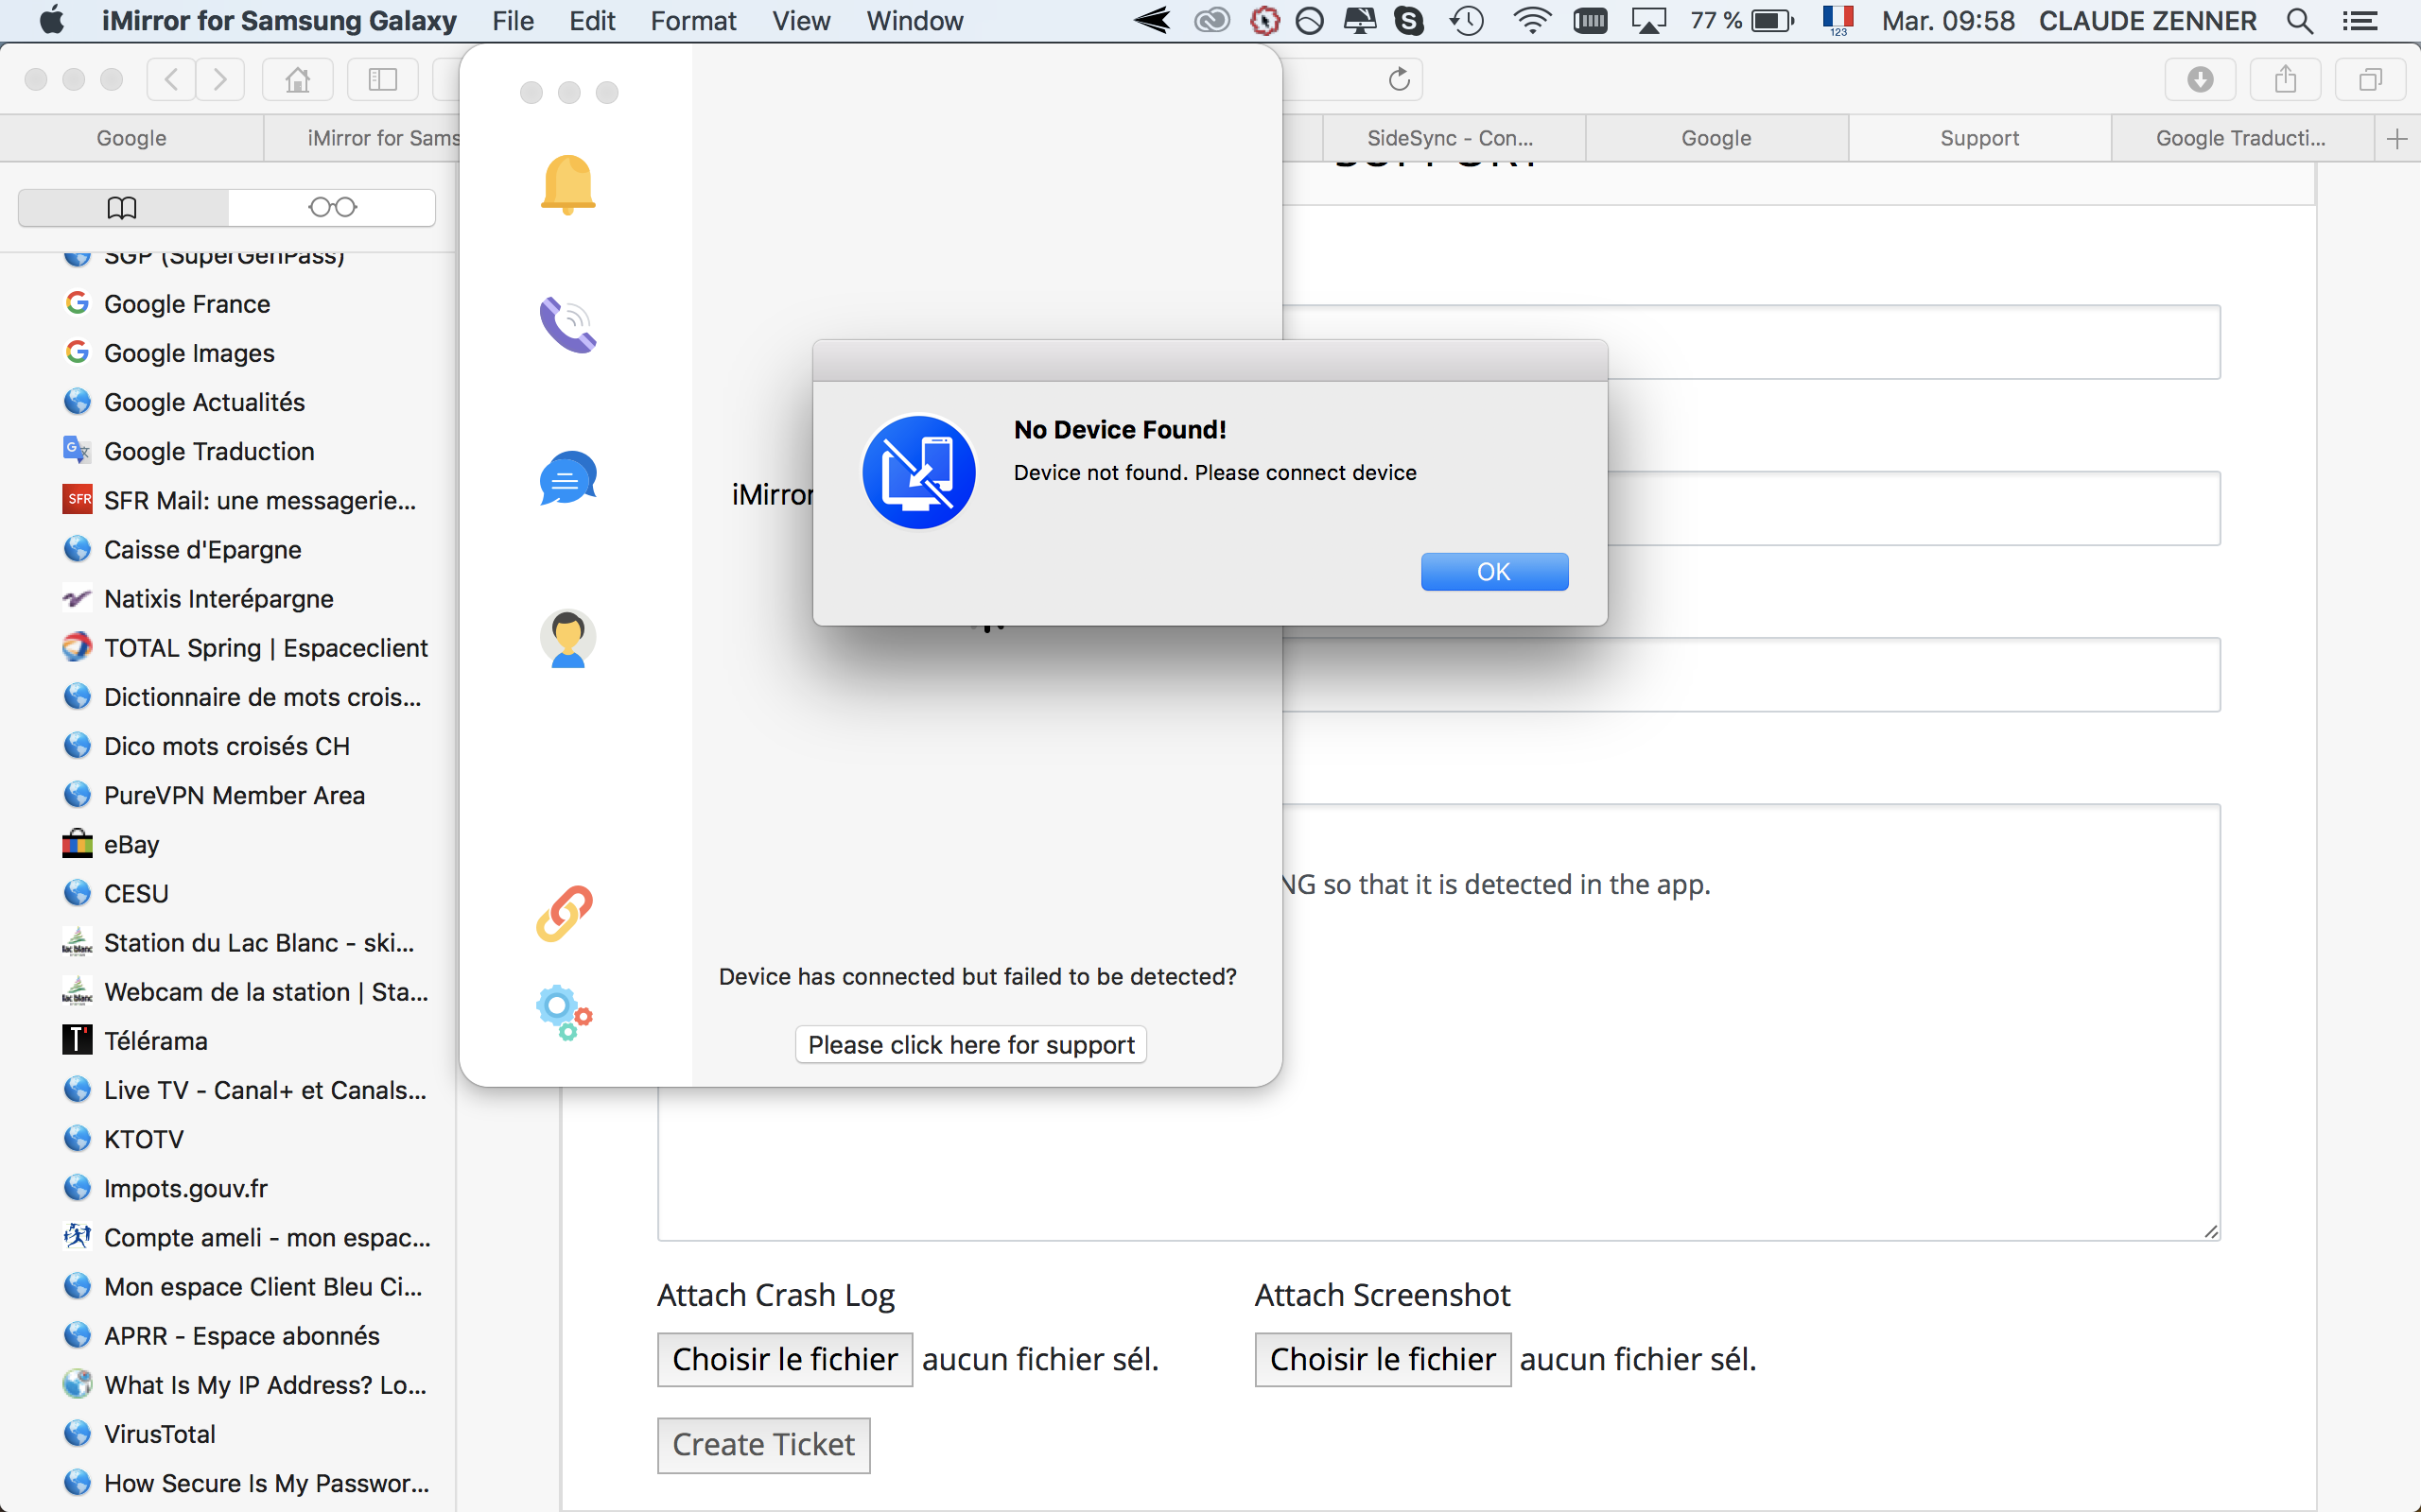Open the Format menu

[x=693, y=21]
